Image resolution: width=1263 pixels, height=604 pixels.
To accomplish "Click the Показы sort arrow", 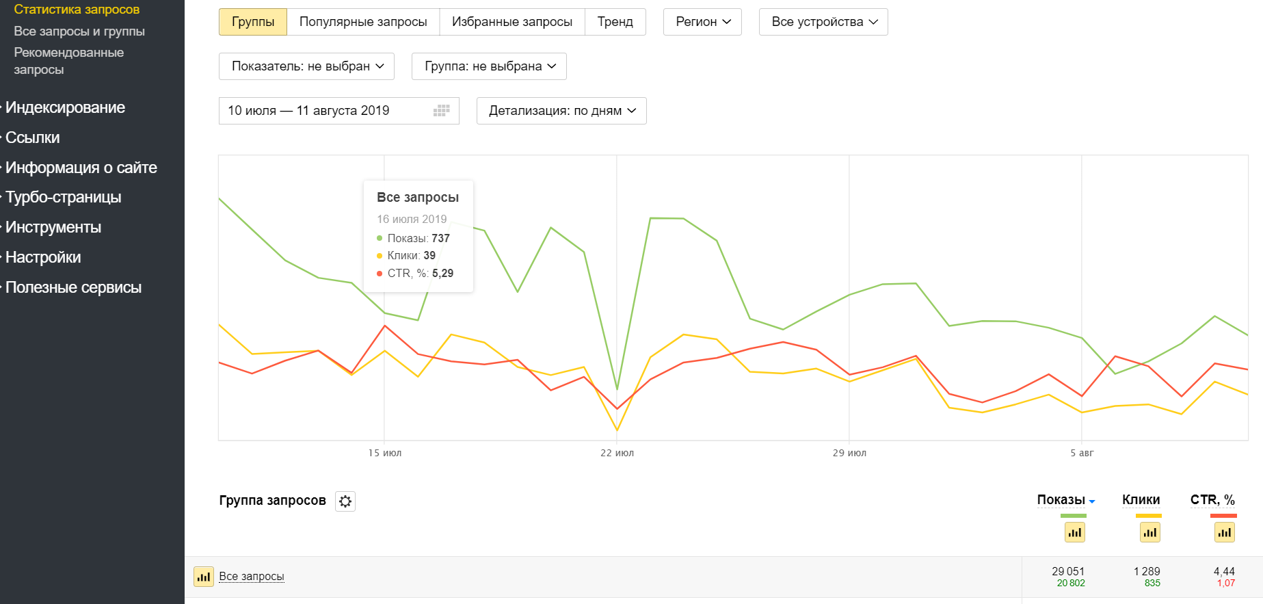I will (1092, 501).
